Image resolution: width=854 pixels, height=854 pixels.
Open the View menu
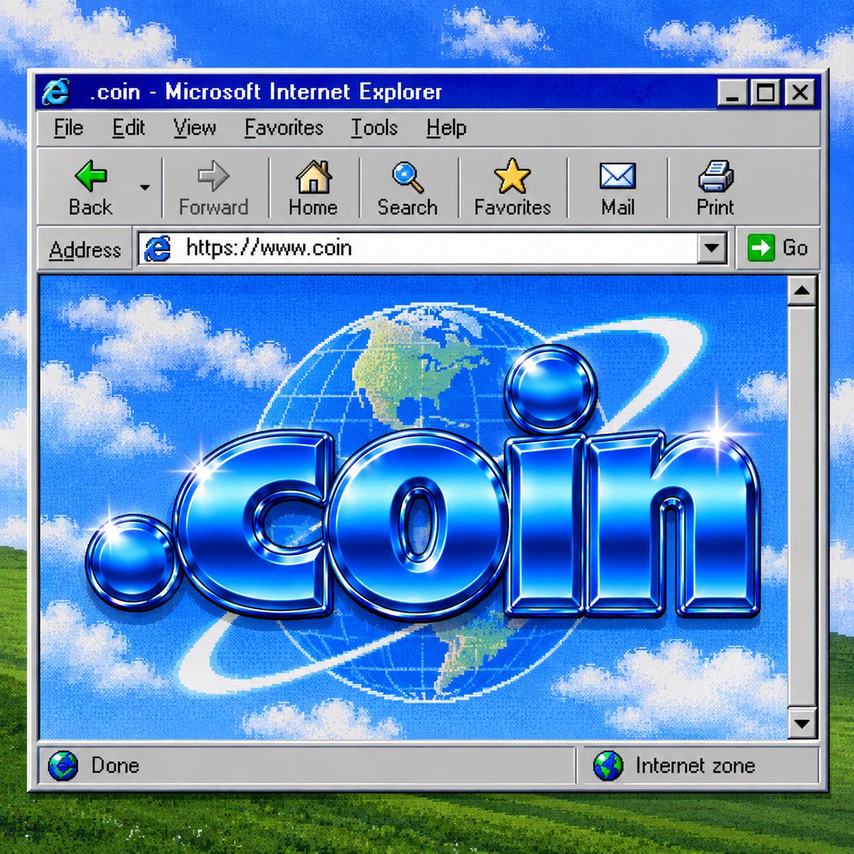click(194, 128)
